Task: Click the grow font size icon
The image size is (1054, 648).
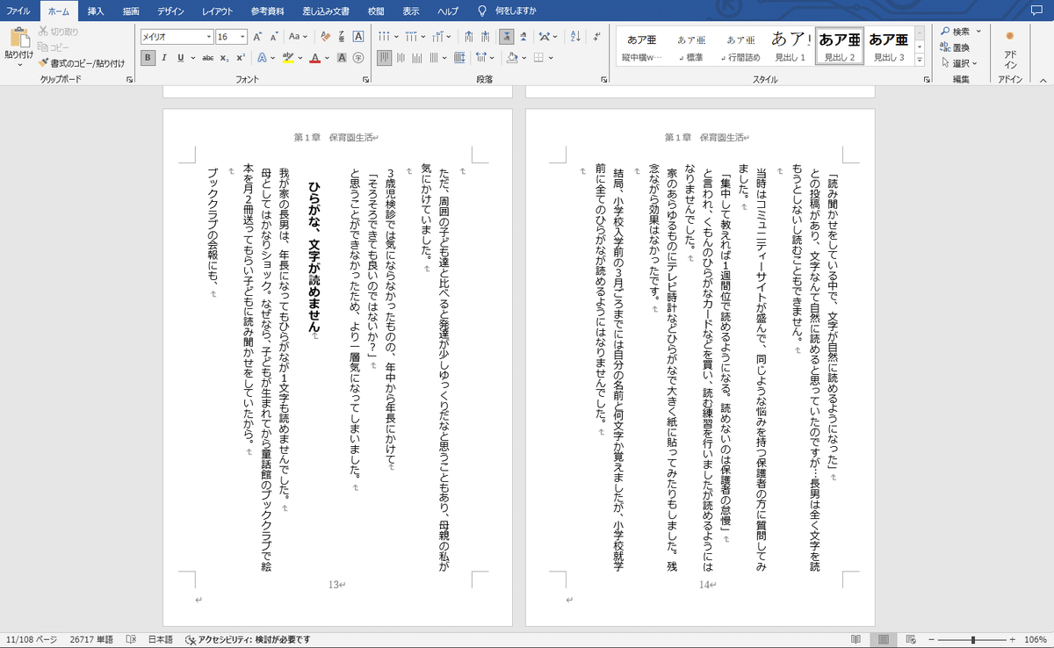Action: (258, 37)
